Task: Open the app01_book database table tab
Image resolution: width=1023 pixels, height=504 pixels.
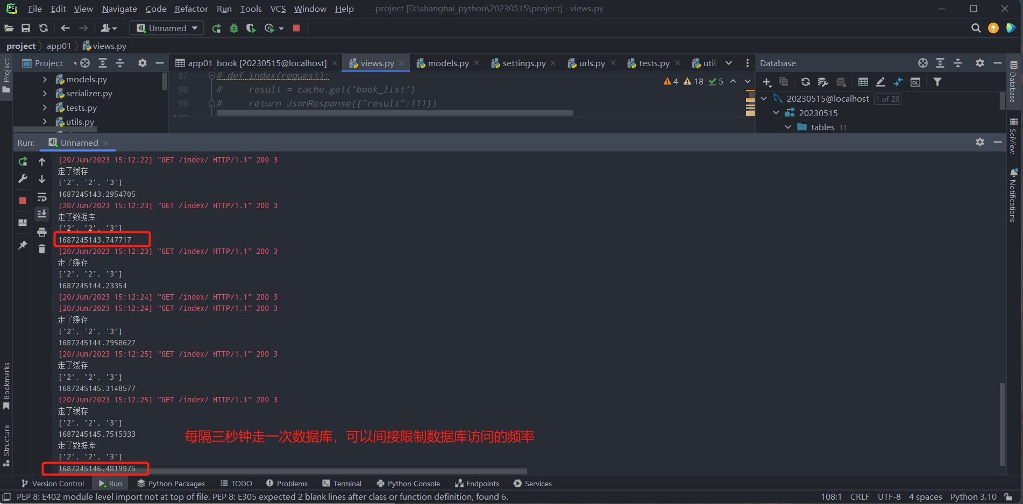Action: [257, 63]
